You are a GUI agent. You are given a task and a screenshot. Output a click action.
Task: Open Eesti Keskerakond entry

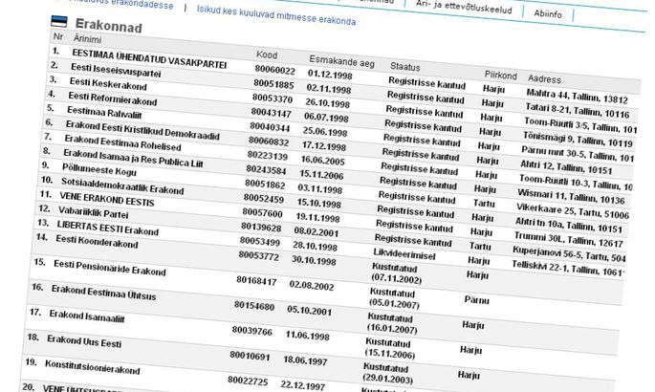click(x=108, y=83)
